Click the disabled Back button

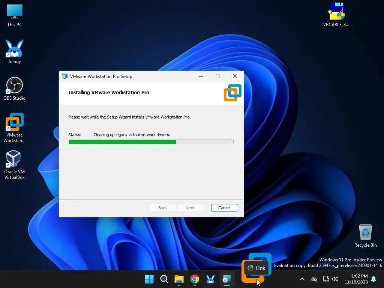tap(163, 208)
